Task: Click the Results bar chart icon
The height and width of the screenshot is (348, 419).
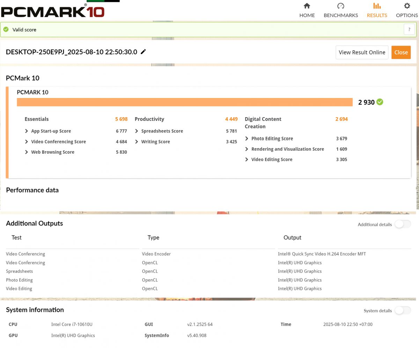Action: 377,6
